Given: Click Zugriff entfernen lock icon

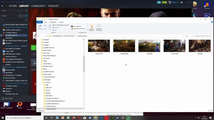Looking at the screenshot, I should (x=91, y=28).
